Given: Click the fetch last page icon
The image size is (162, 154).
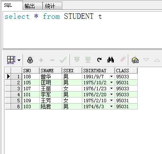Looking at the screenshot, I should pyautogui.click(x=88, y=60).
